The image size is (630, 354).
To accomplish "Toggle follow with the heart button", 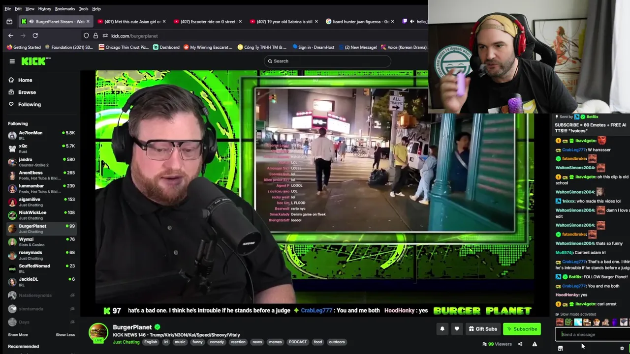I will pyautogui.click(x=457, y=329).
